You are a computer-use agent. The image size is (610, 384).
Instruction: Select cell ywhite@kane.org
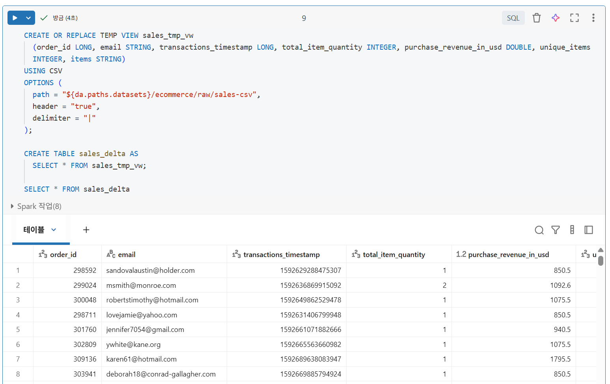(164, 344)
